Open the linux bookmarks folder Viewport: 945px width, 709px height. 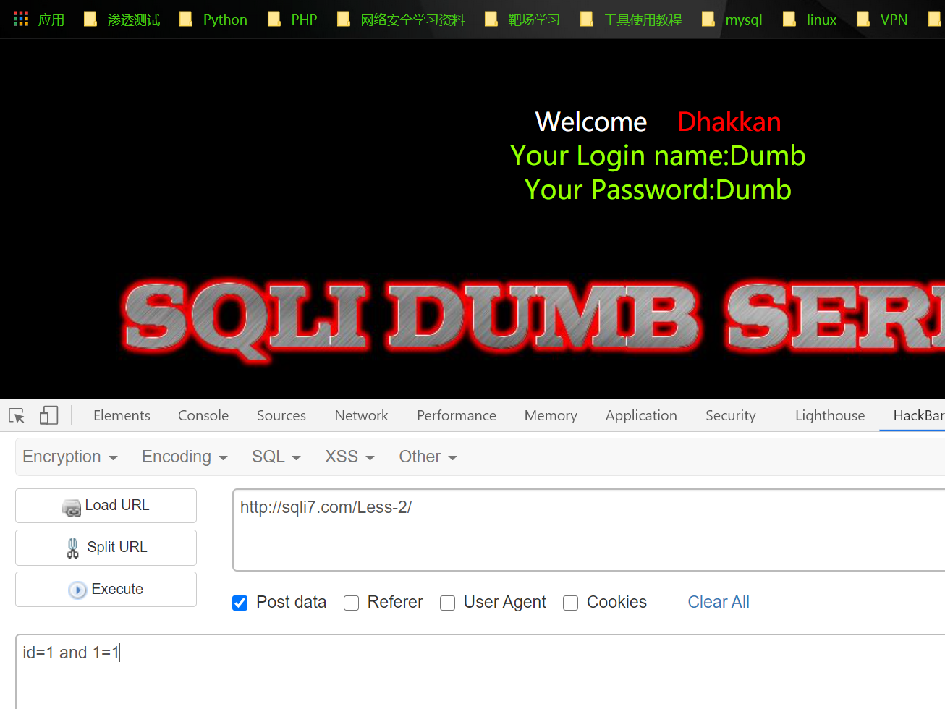pos(810,20)
